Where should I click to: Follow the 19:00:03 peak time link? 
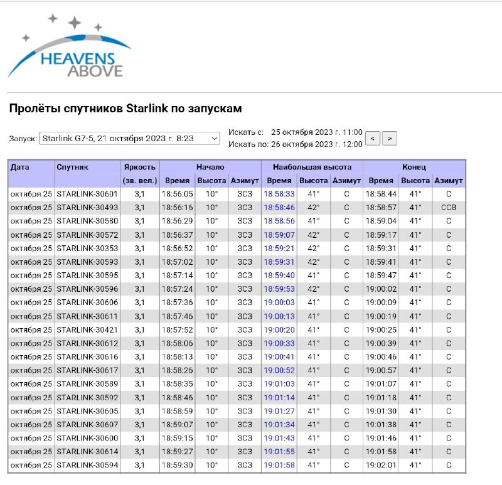[279, 302]
